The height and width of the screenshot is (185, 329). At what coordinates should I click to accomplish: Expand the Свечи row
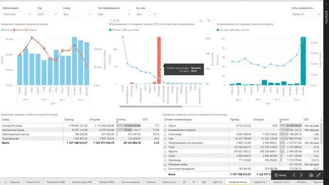[x=165, y=125]
